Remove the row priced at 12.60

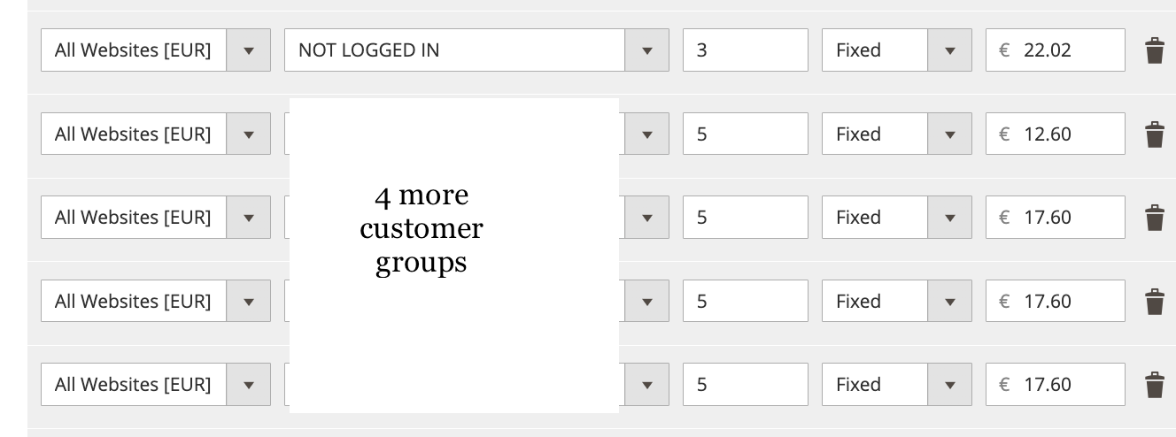point(1154,134)
